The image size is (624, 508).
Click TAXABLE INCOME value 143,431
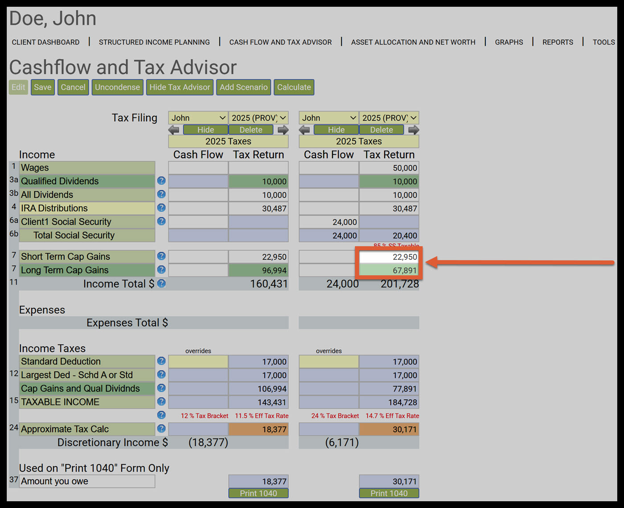(x=259, y=402)
